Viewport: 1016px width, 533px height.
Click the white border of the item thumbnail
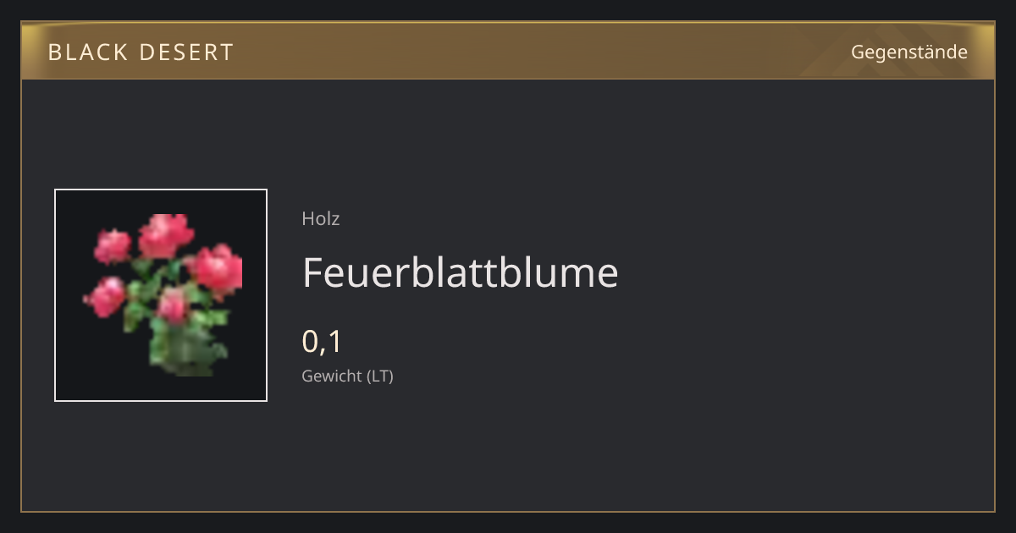coord(161,190)
